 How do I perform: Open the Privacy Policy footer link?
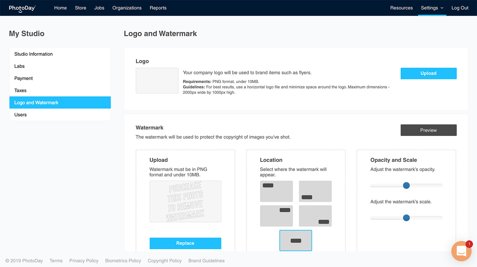[x=84, y=260]
